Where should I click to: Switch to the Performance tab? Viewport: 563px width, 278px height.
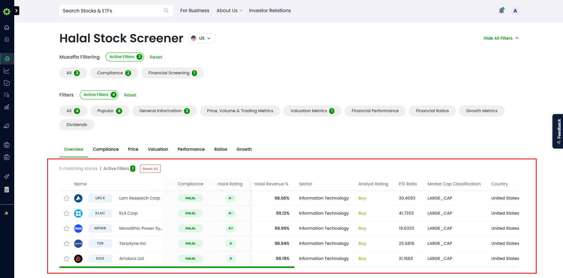(191, 150)
